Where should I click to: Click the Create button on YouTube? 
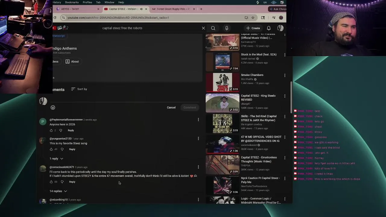click(253, 28)
